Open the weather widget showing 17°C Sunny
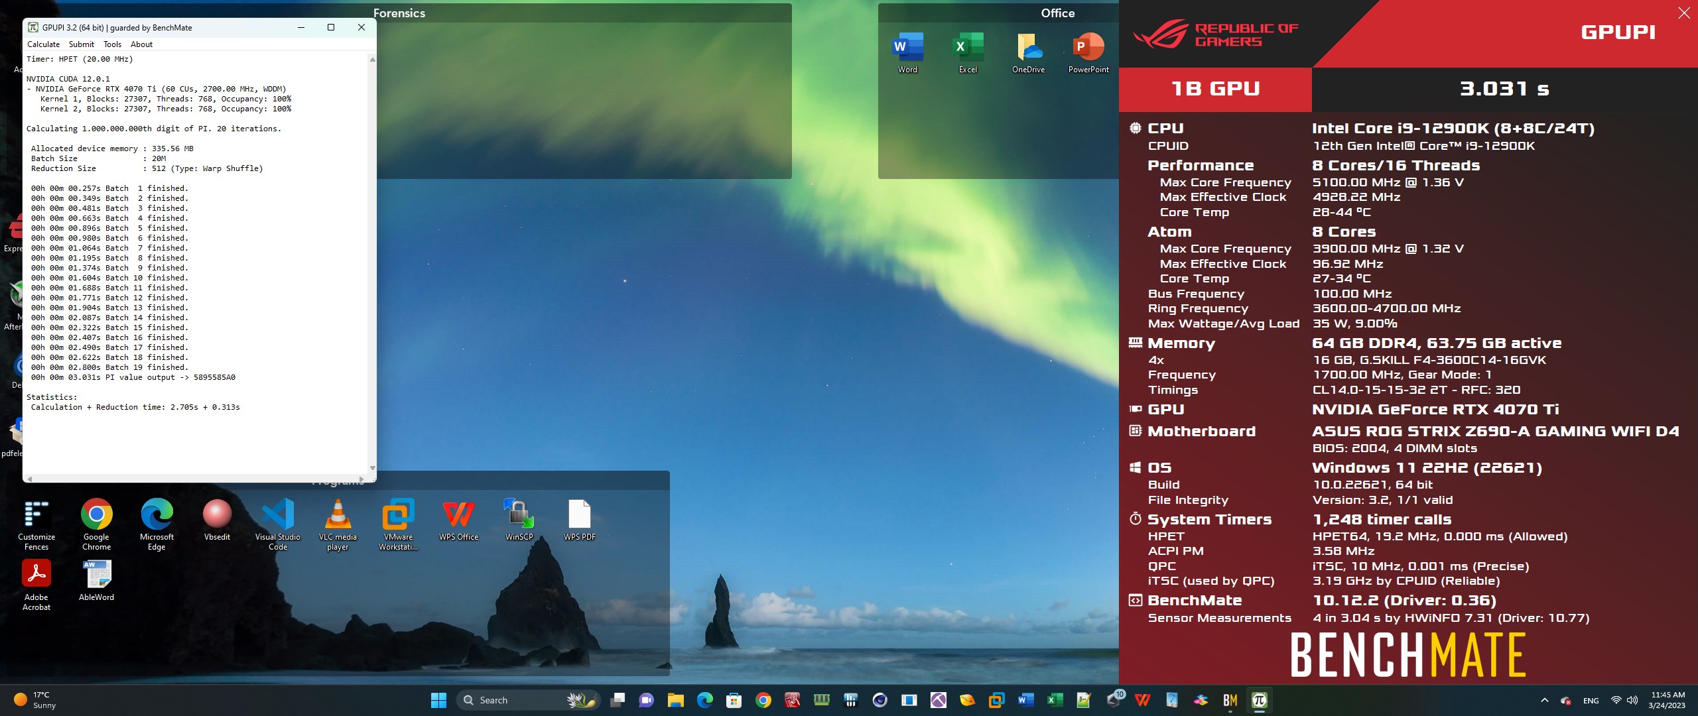1698x716 pixels. 36,700
